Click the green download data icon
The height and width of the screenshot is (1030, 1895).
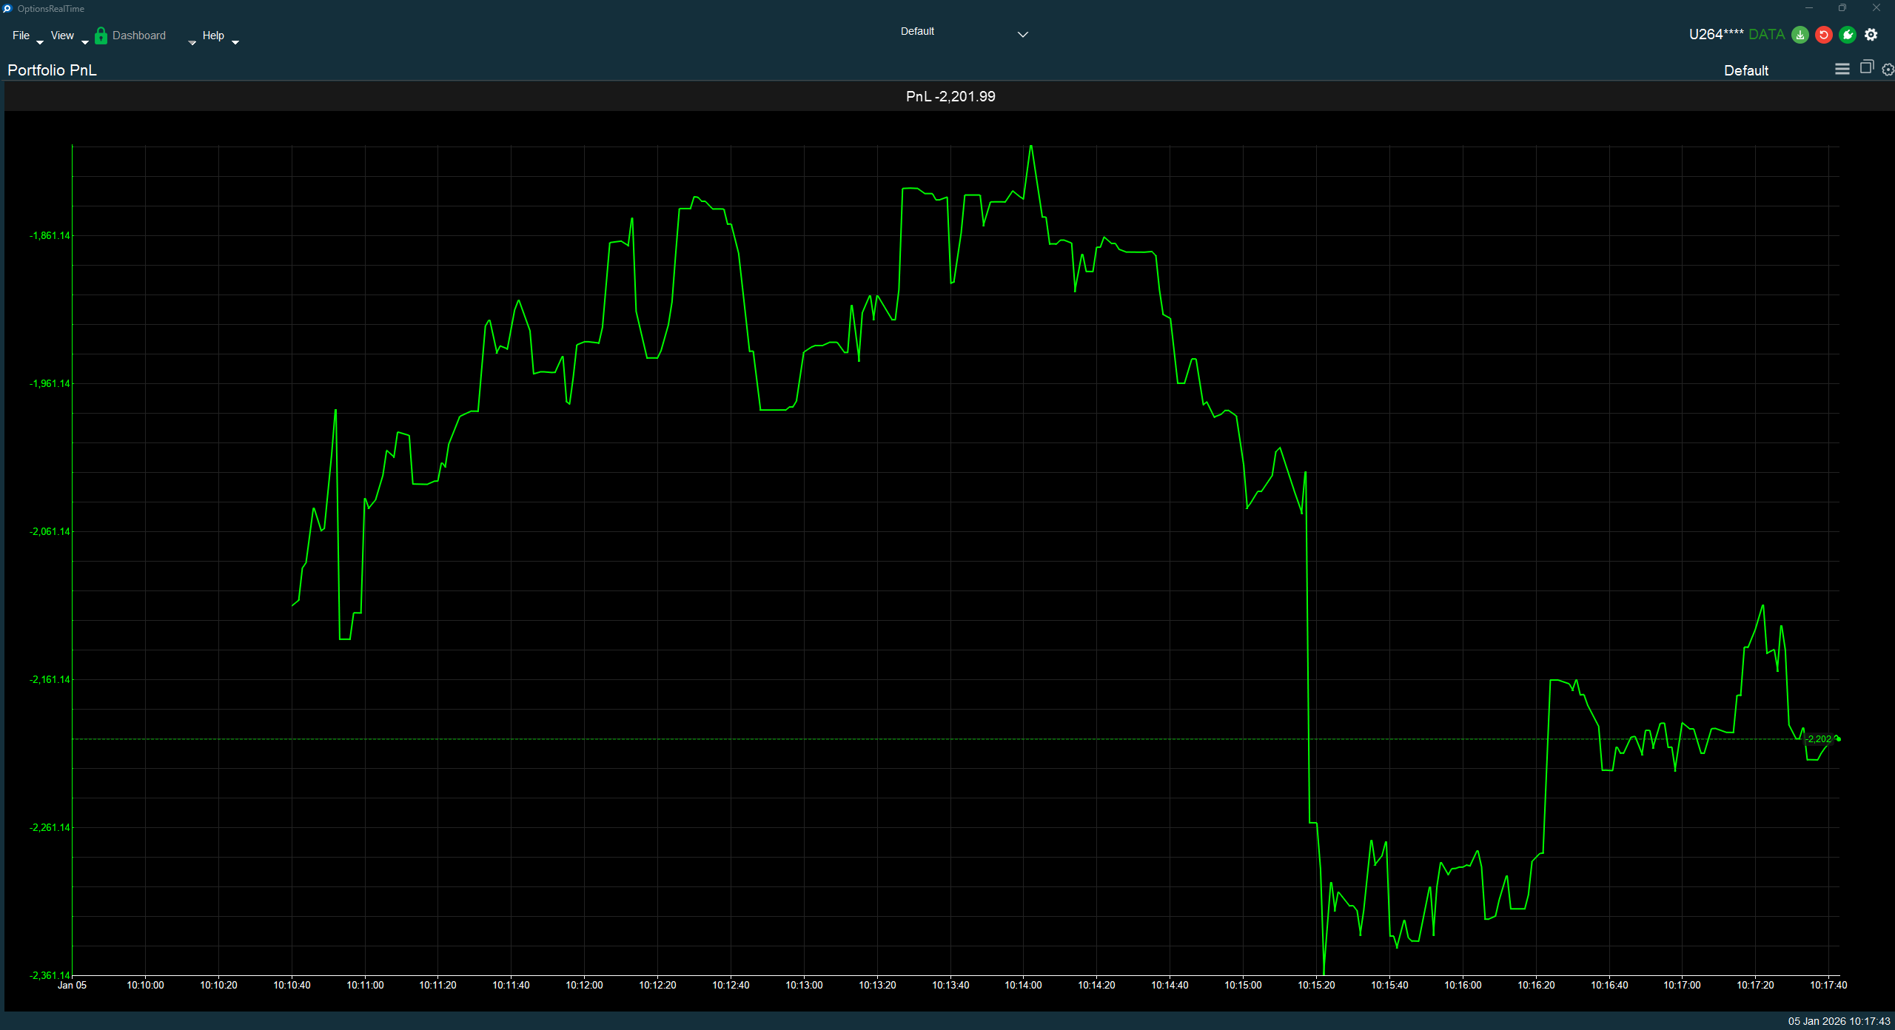click(x=1800, y=35)
